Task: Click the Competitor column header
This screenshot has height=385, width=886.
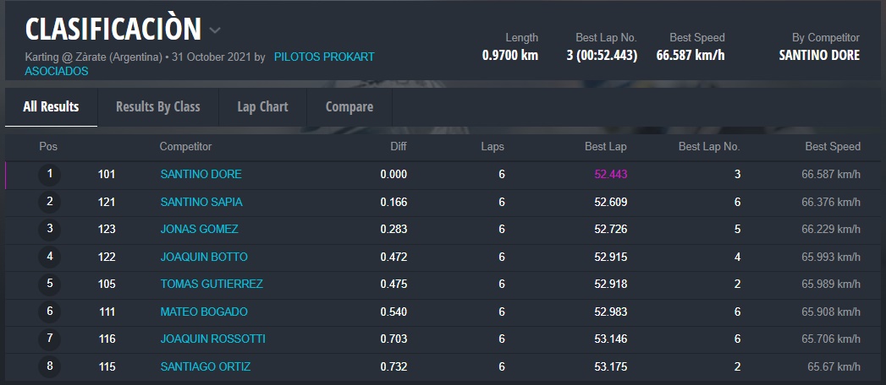Action: [x=185, y=147]
